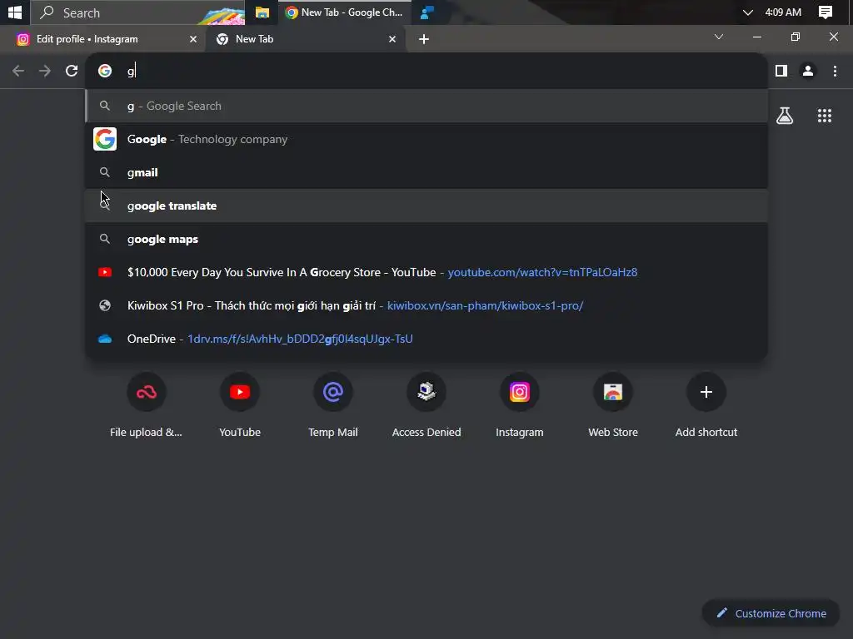Click the Google icon in address bar

point(105,71)
